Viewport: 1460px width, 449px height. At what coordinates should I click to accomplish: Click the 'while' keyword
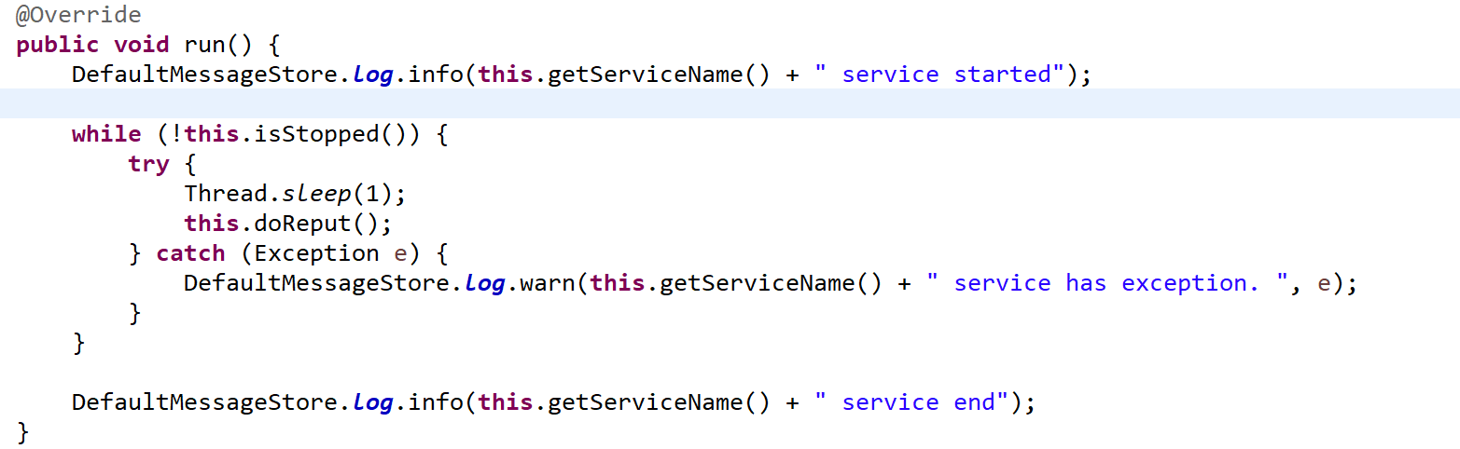point(106,134)
